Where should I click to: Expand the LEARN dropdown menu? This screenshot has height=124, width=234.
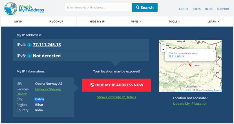click(213, 22)
